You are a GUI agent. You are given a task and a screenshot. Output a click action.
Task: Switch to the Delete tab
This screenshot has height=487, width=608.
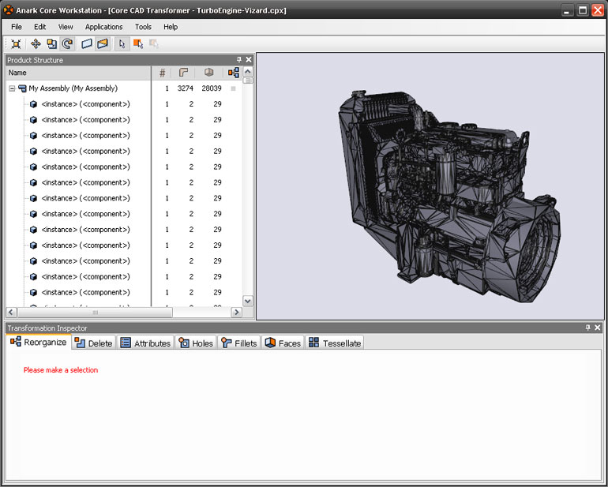tap(93, 343)
